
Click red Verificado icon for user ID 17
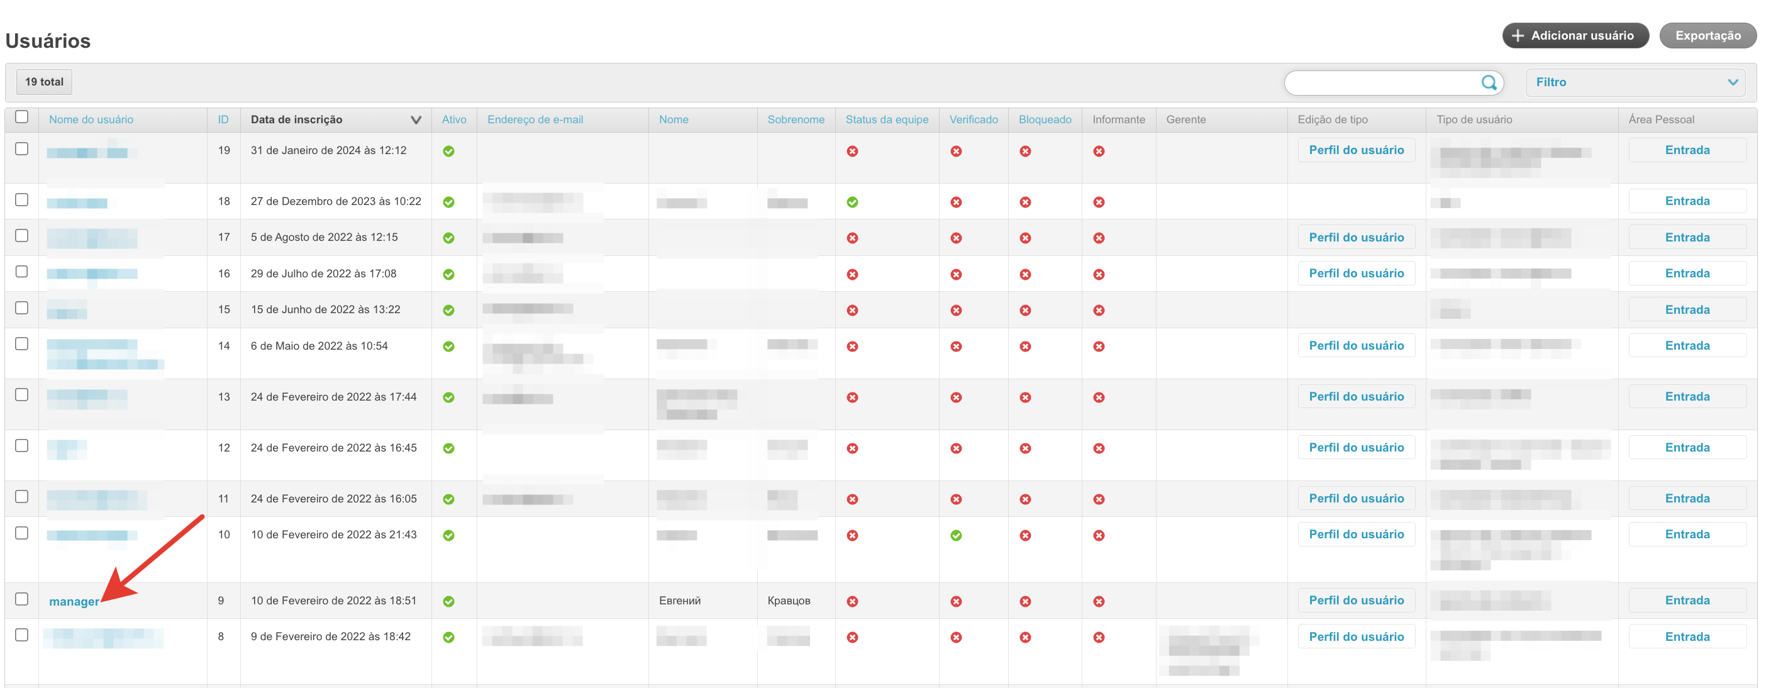pyautogui.click(x=956, y=238)
